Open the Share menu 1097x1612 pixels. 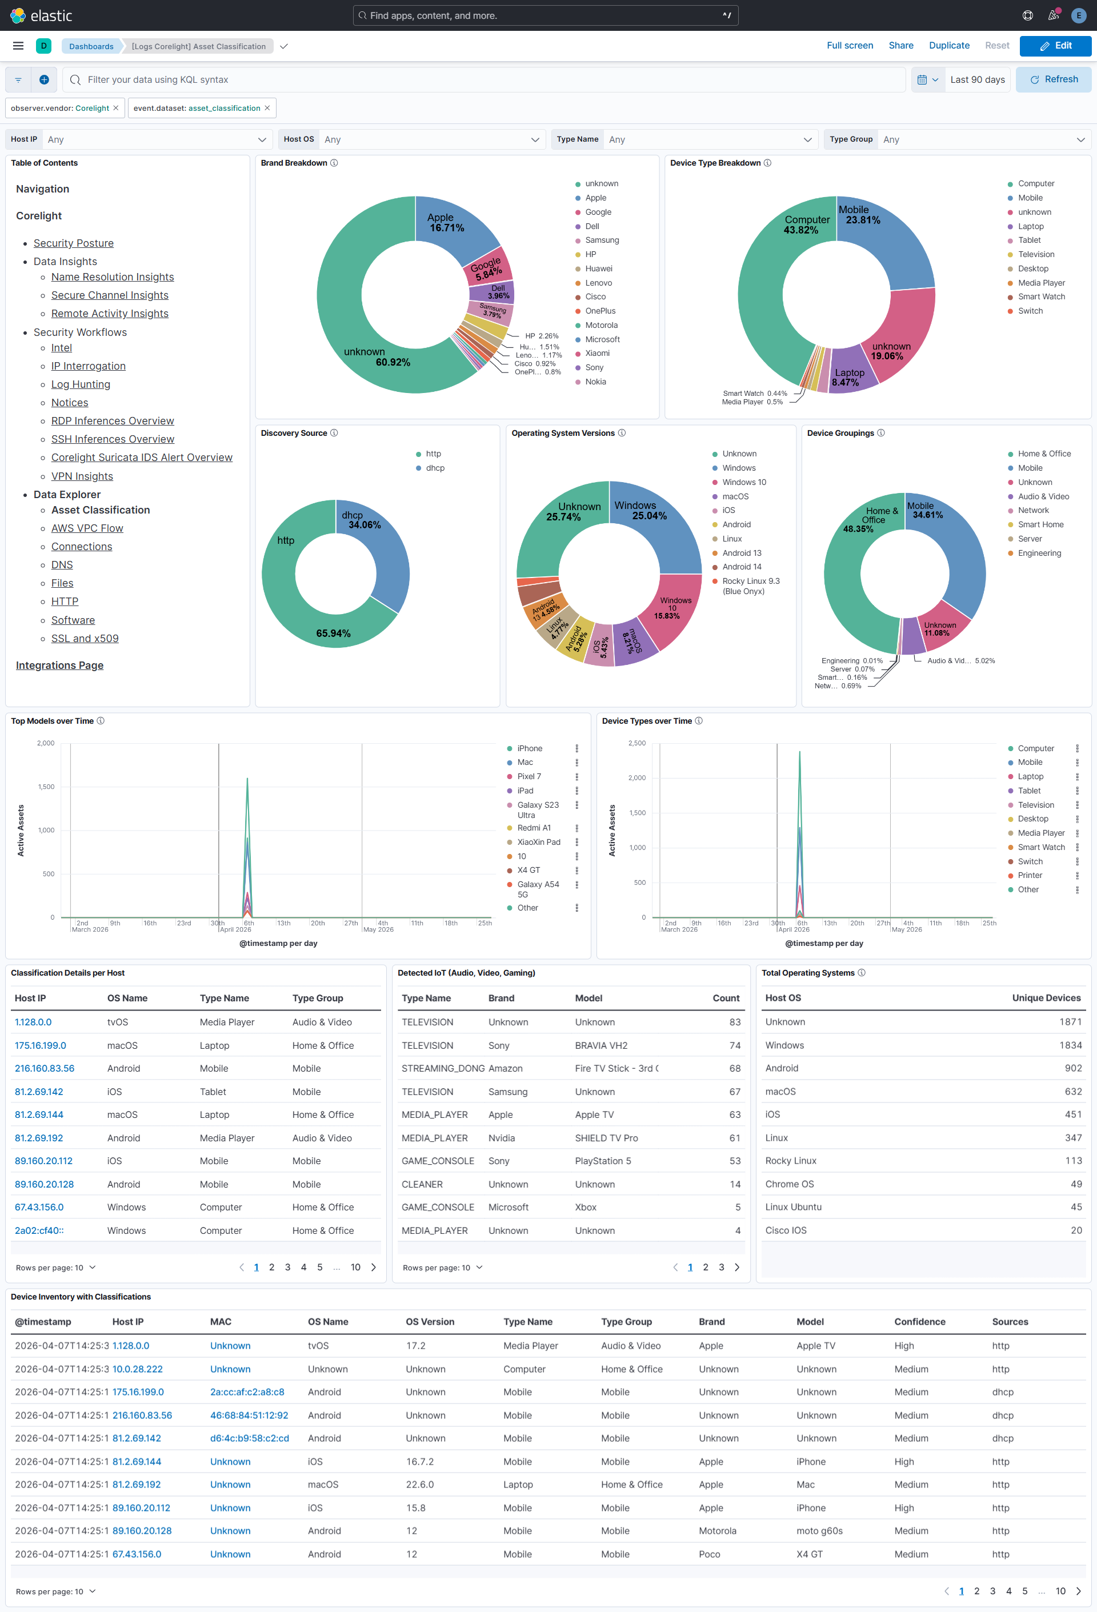(900, 46)
